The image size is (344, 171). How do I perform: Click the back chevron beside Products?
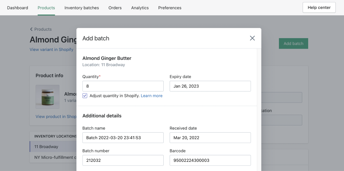31,29
